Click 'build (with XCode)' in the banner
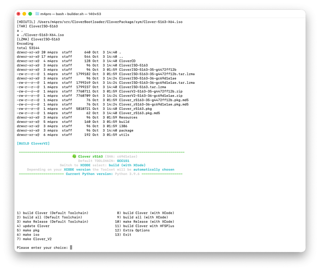The image size is (320, 271). click(x=127, y=165)
